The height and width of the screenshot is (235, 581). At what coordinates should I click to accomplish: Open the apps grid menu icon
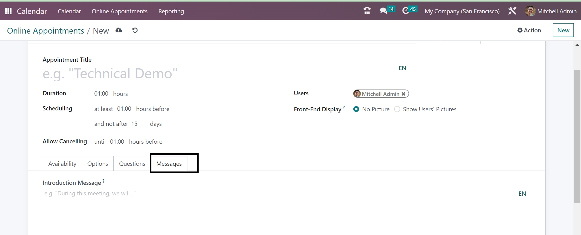tap(8, 11)
